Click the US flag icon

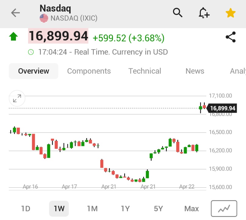[44, 18]
